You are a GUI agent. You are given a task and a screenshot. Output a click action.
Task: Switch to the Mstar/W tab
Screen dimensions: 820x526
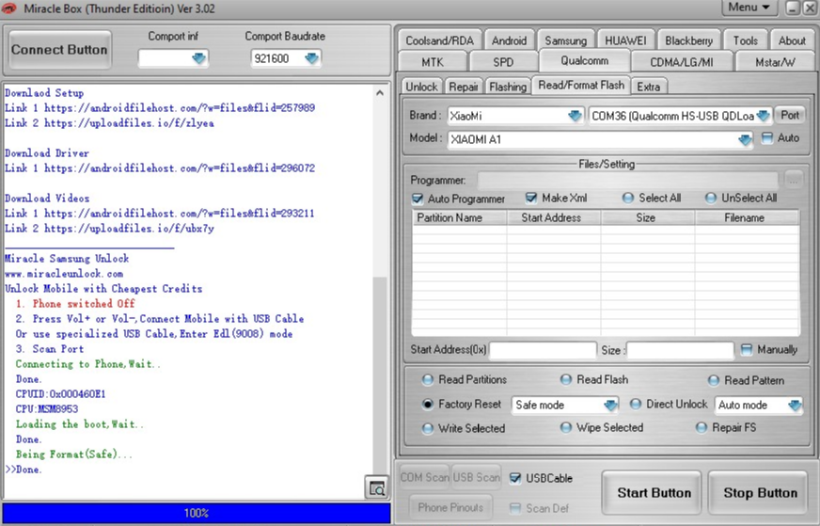coord(775,62)
